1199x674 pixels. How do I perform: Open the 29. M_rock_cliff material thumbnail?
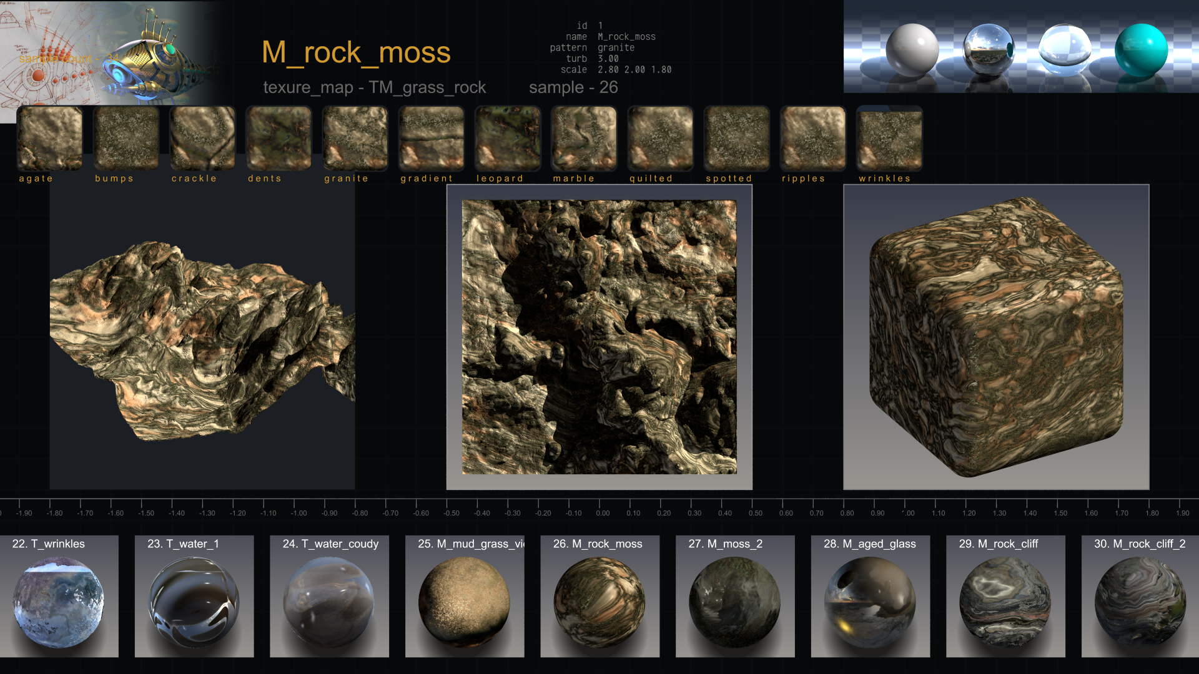[x=1005, y=596]
